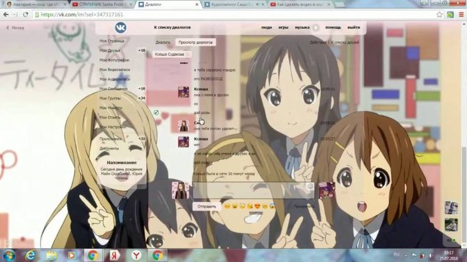467x262 pixels.
Task: Bookmark page with the star icon
Action: tap(439, 14)
